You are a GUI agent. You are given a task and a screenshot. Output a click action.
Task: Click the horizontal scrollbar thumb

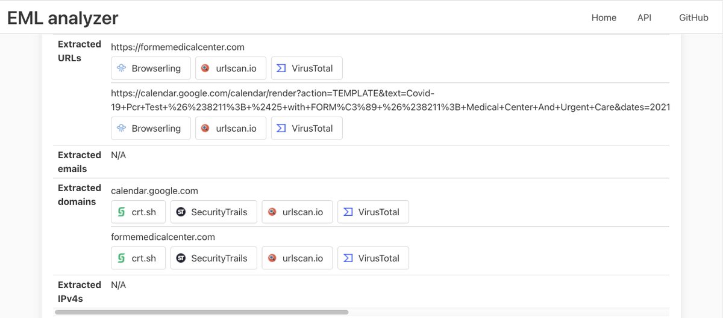coord(201,312)
